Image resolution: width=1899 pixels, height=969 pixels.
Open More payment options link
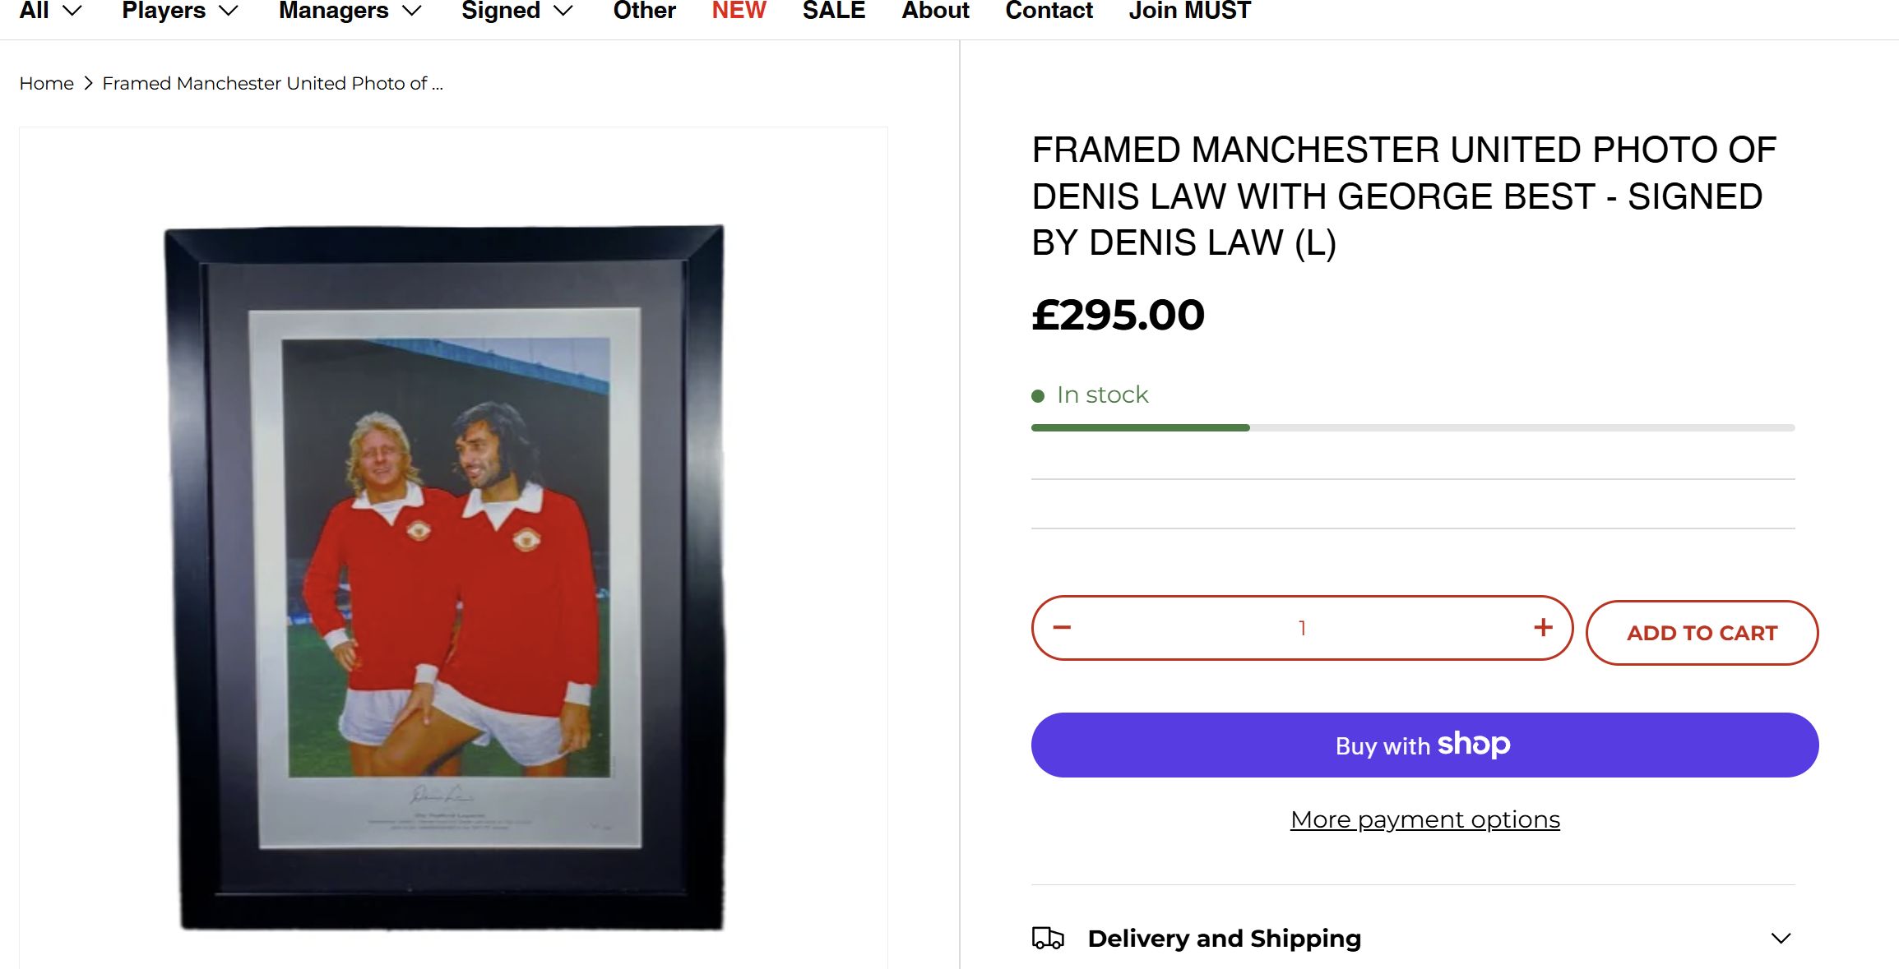pyautogui.click(x=1424, y=819)
